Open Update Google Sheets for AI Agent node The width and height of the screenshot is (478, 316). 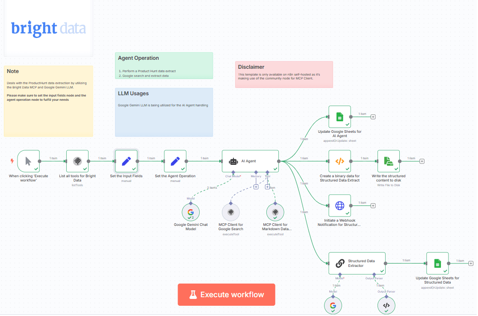tap(339, 117)
